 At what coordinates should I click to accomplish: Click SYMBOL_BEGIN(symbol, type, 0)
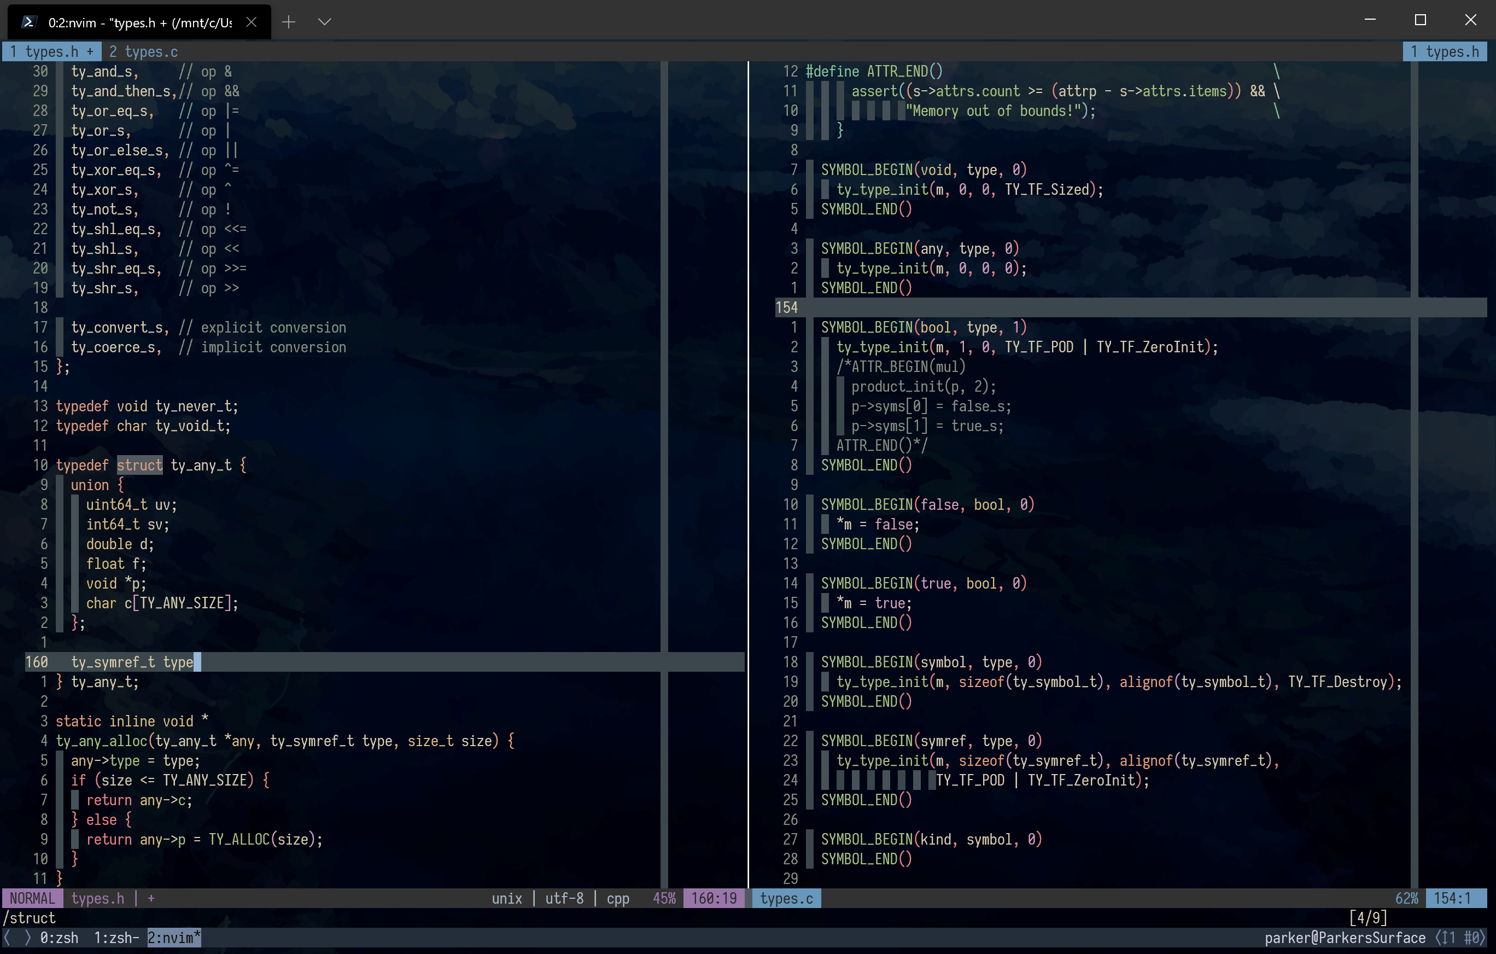[x=931, y=662]
